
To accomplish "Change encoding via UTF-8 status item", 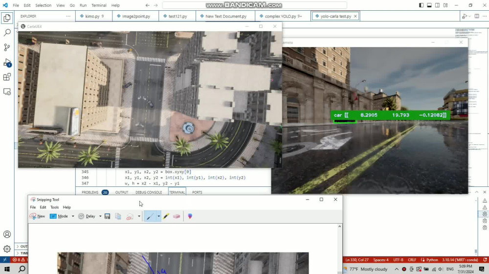I will click(398, 260).
